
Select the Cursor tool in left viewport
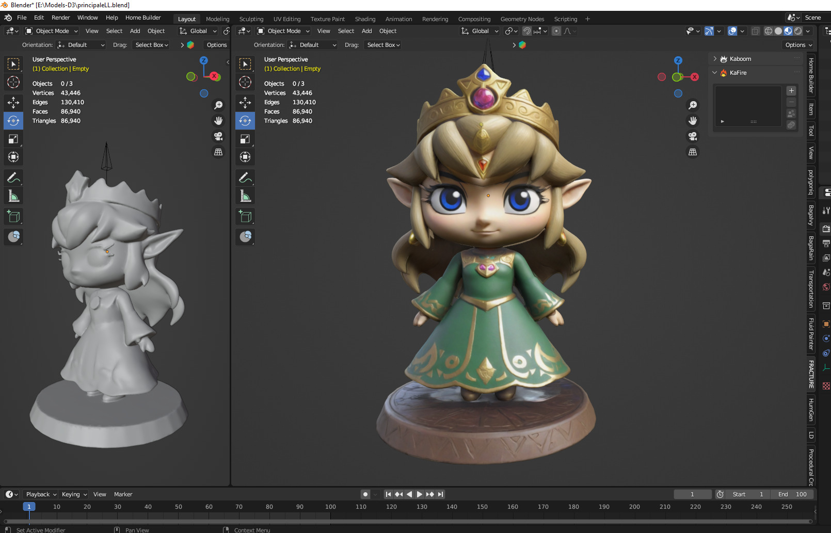click(13, 82)
